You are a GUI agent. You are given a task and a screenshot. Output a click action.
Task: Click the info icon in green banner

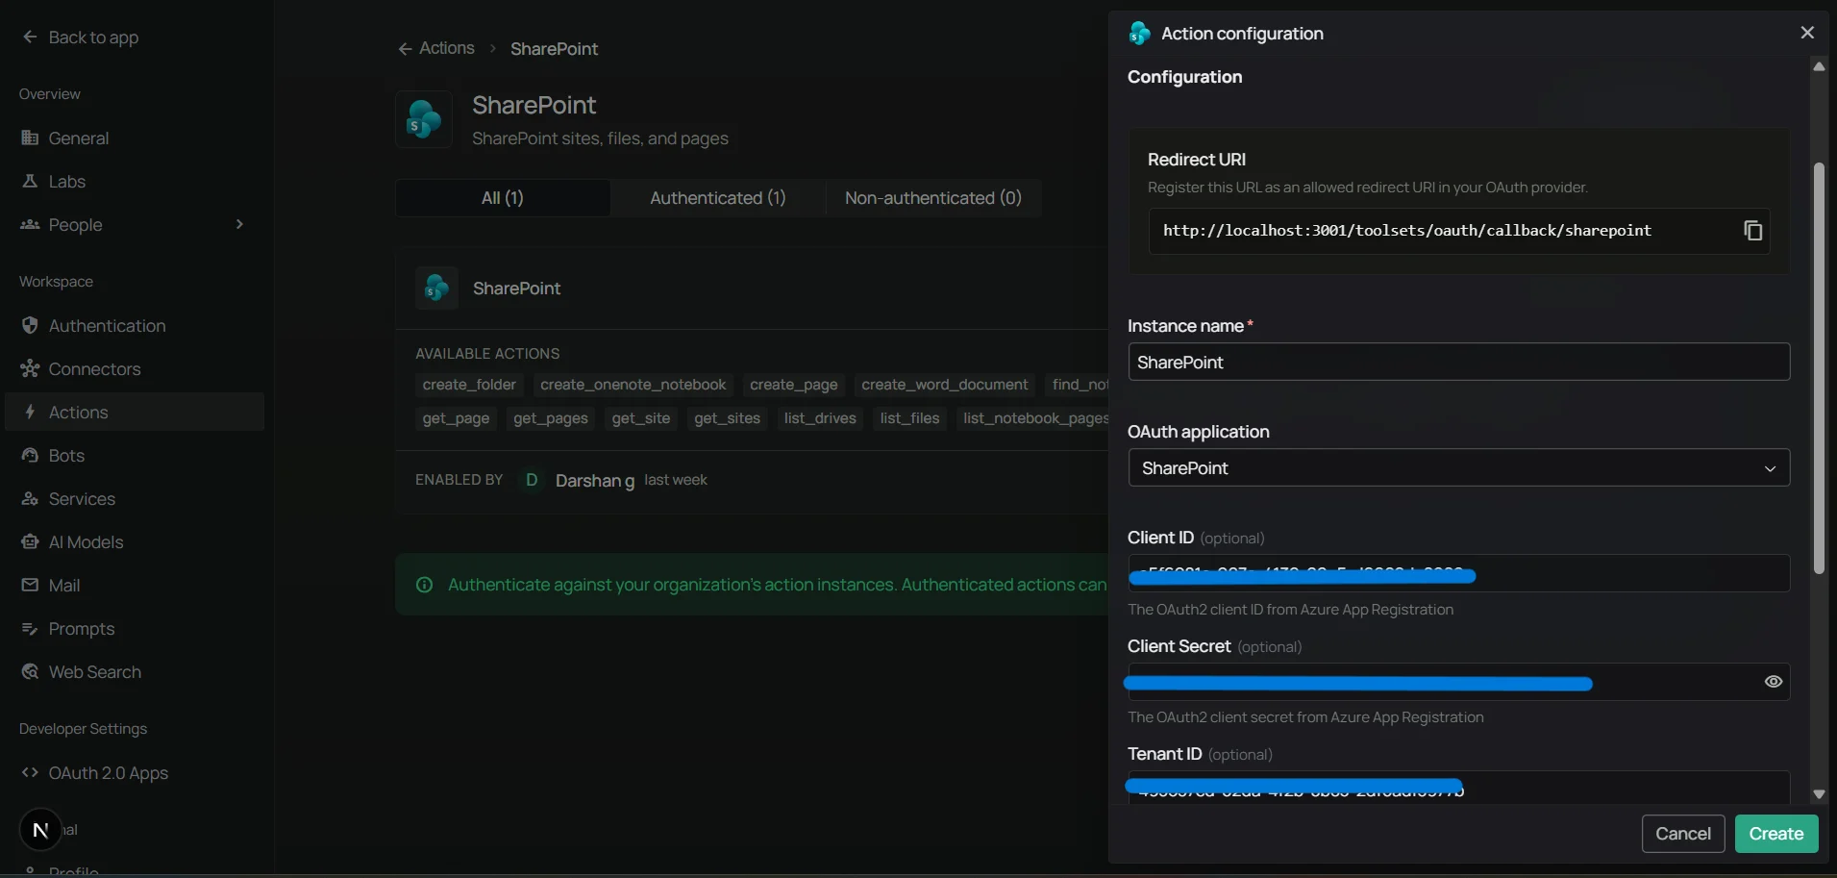(424, 585)
